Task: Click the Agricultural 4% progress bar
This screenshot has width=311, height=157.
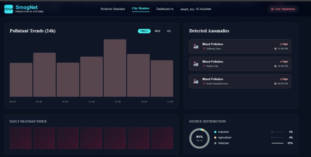Action: coord(278,138)
